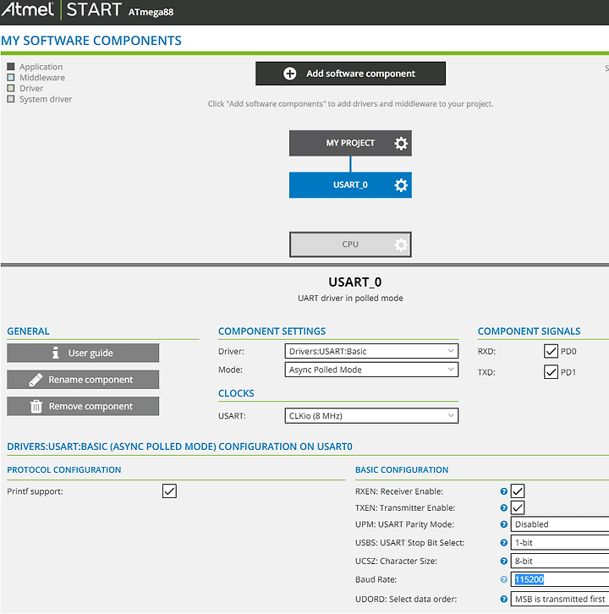This screenshot has height=614, width=609.
Task: Open USART_0 gear settings icon
Action: coord(401,185)
